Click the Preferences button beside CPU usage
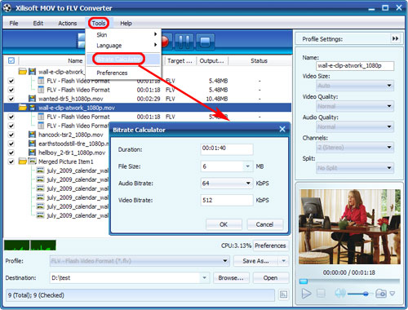408x310 pixels. [270, 246]
